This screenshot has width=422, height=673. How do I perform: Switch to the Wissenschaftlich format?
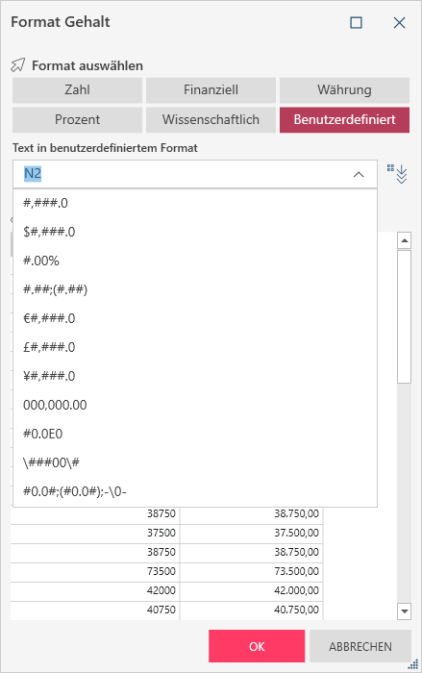click(211, 120)
